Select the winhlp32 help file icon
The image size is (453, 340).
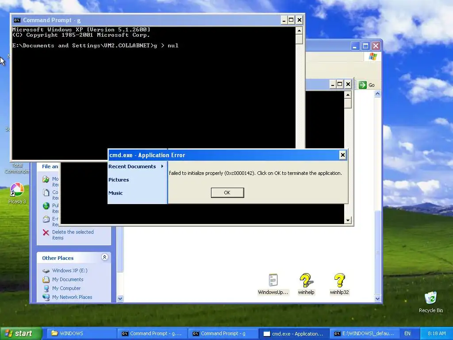339,284
